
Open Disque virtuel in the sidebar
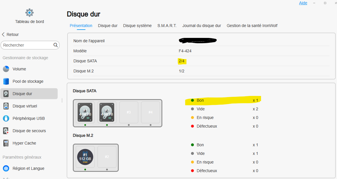click(29, 106)
